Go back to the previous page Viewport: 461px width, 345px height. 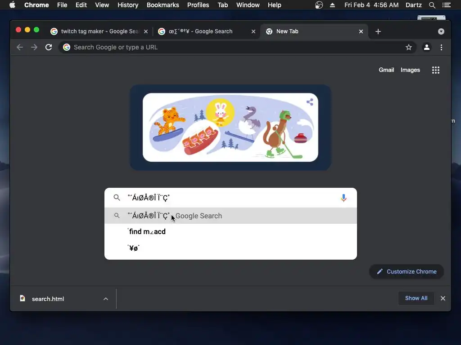pos(20,47)
